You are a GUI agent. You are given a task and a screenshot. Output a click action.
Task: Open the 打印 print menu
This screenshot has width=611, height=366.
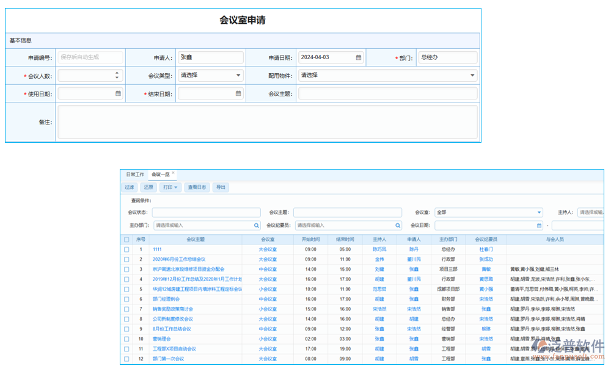coord(169,187)
